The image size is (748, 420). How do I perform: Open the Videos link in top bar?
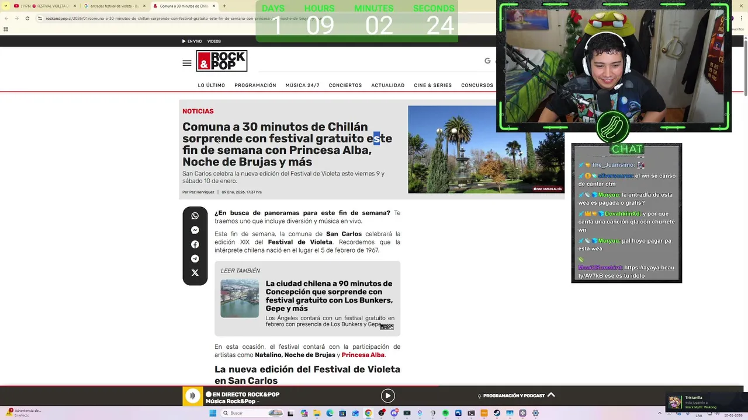pos(214,41)
